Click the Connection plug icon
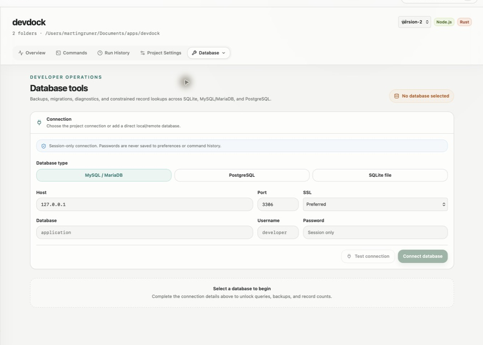 click(39, 122)
